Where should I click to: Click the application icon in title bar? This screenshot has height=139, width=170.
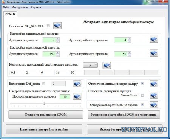pos(3,2)
